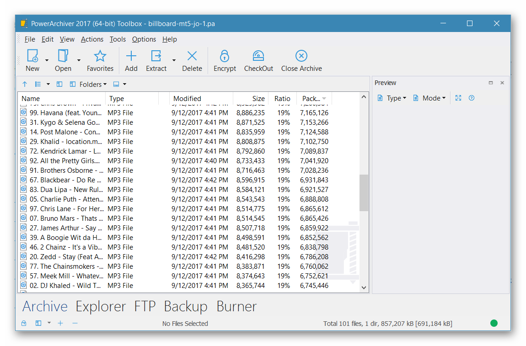
Task: Click the status bar lock icon
Action: coord(24,323)
